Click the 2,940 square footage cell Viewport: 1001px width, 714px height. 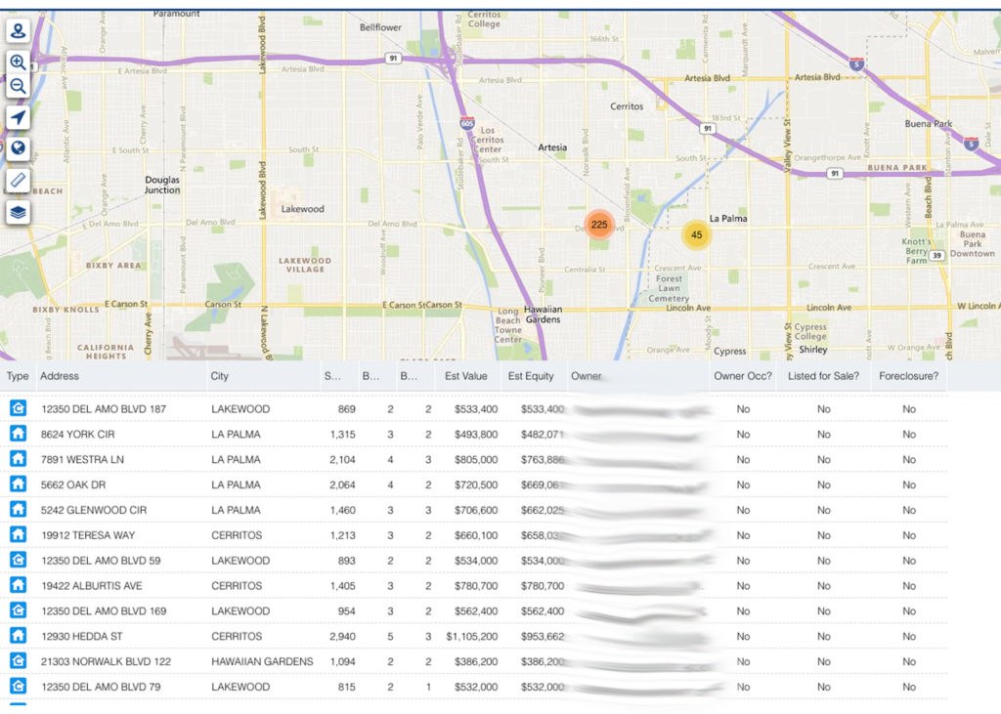tap(343, 636)
